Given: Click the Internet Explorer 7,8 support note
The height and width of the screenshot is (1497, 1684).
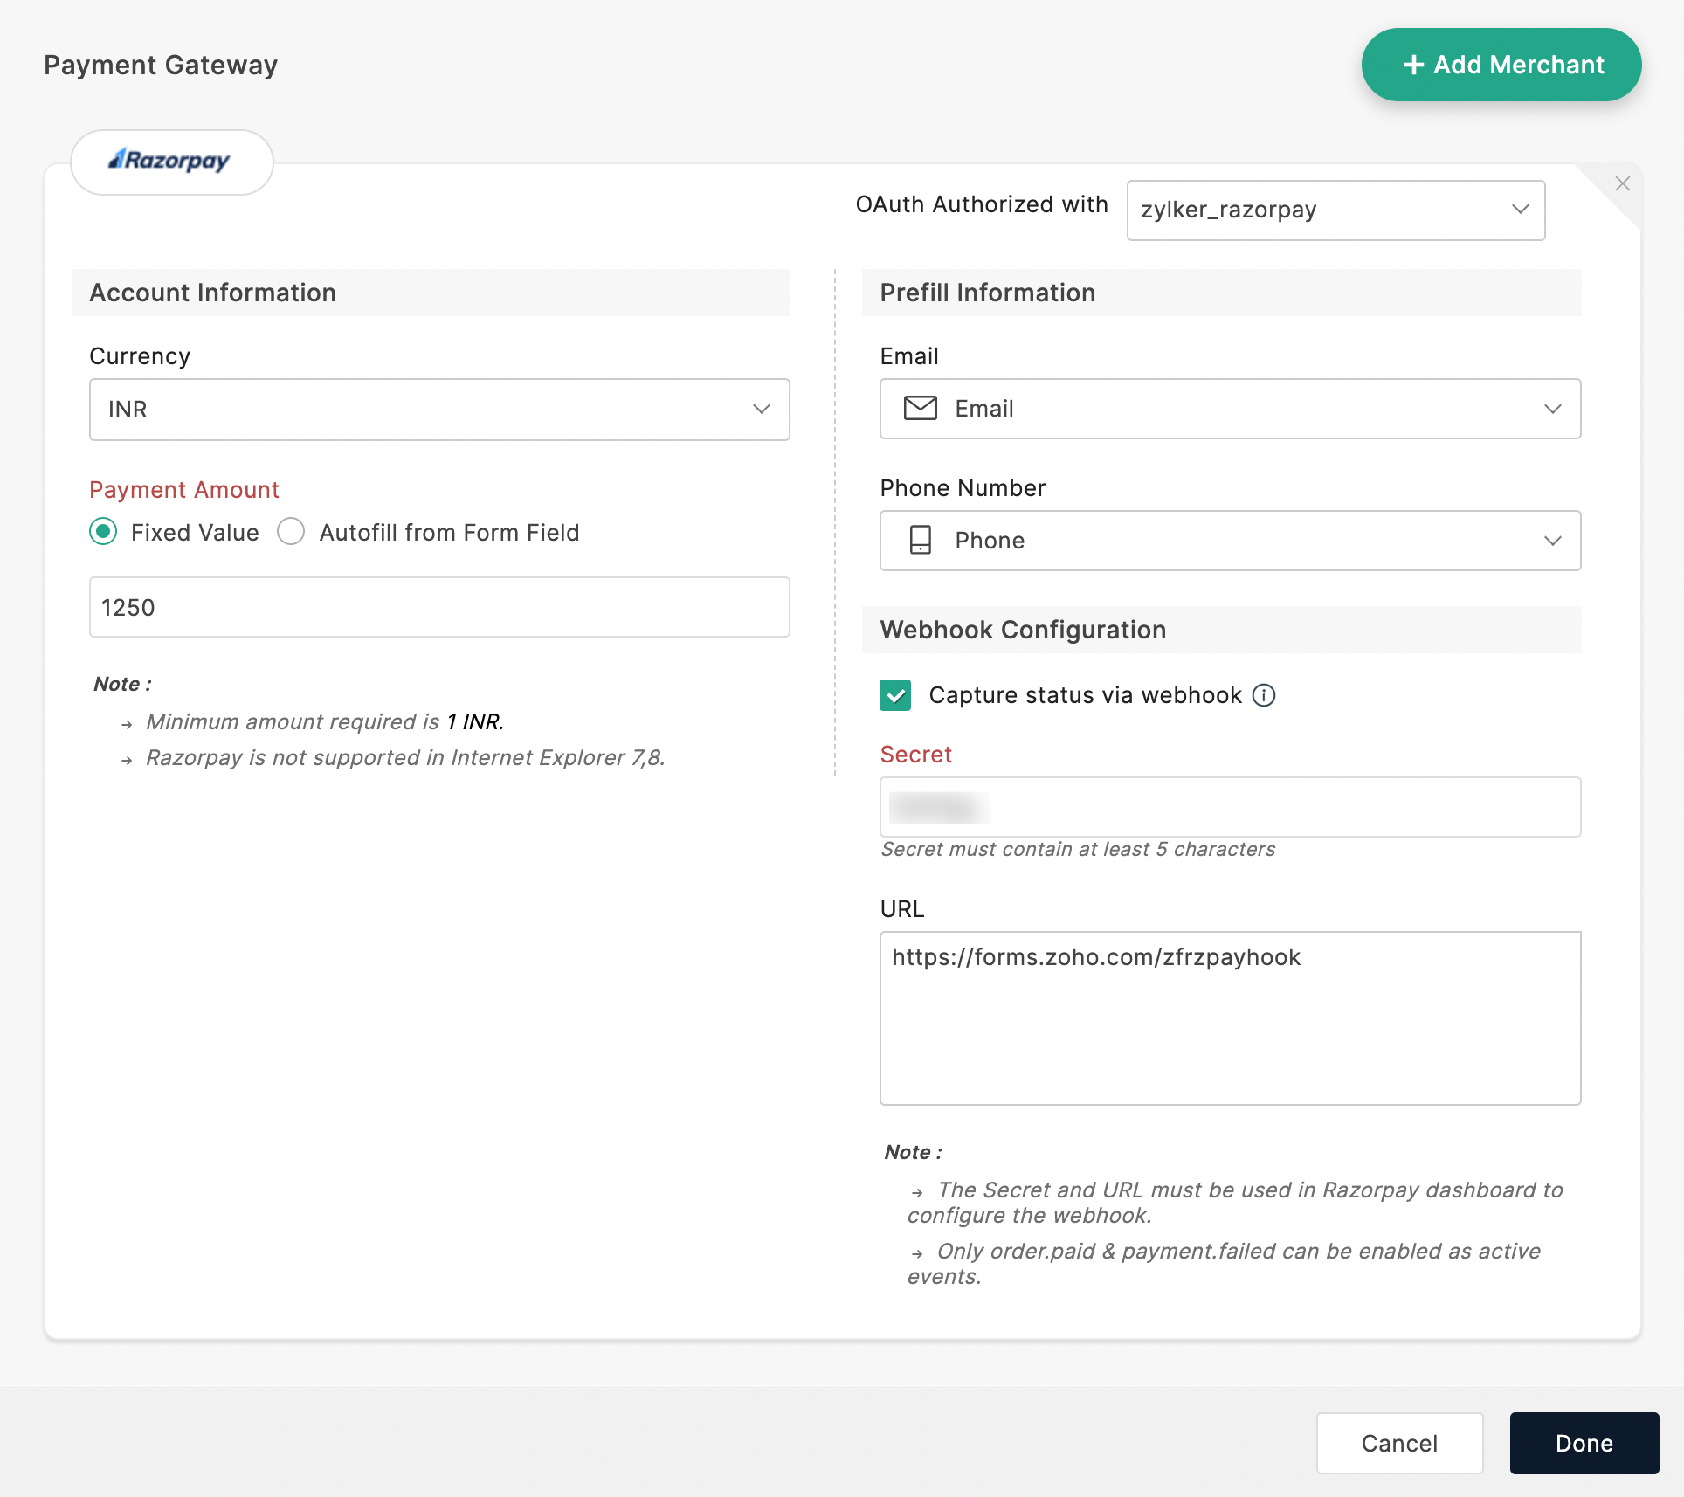Looking at the screenshot, I should (405, 757).
